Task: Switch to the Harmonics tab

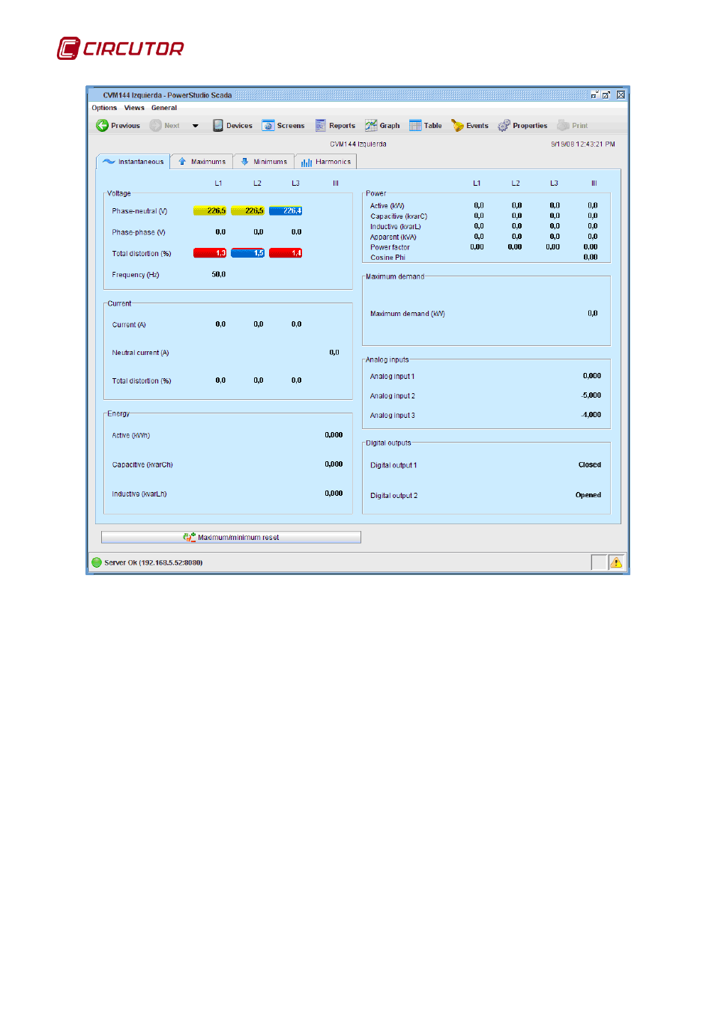Action: [x=326, y=162]
